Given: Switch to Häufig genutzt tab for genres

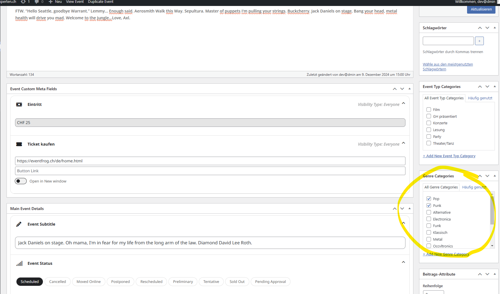Looking at the screenshot, I should (474, 187).
